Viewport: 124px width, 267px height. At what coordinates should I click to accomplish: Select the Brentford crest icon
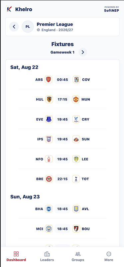coord(49,179)
